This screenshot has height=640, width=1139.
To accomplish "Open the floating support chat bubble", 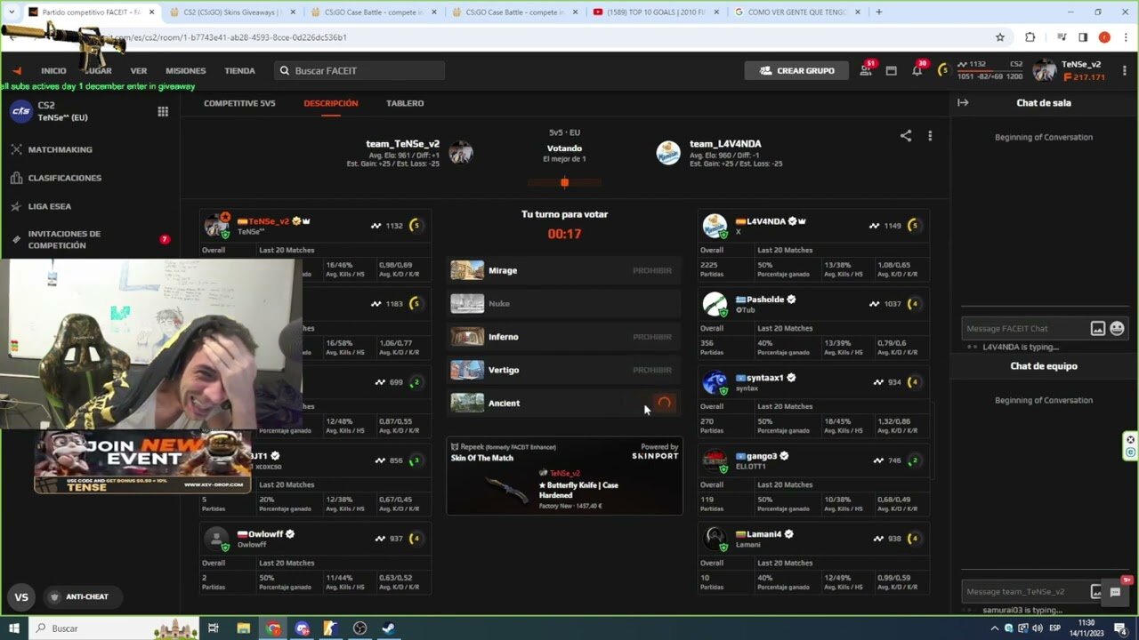I will pyautogui.click(x=1115, y=592).
